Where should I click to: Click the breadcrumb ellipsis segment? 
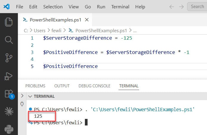pos(135,31)
